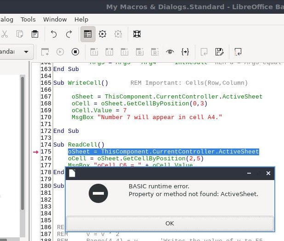The height and width of the screenshot is (241, 284).
Task: Click the Insert BASIC Source icon
Action: tap(204, 52)
